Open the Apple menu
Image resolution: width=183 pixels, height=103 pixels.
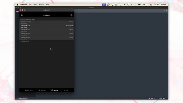pyautogui.click(x=17, y=5)
